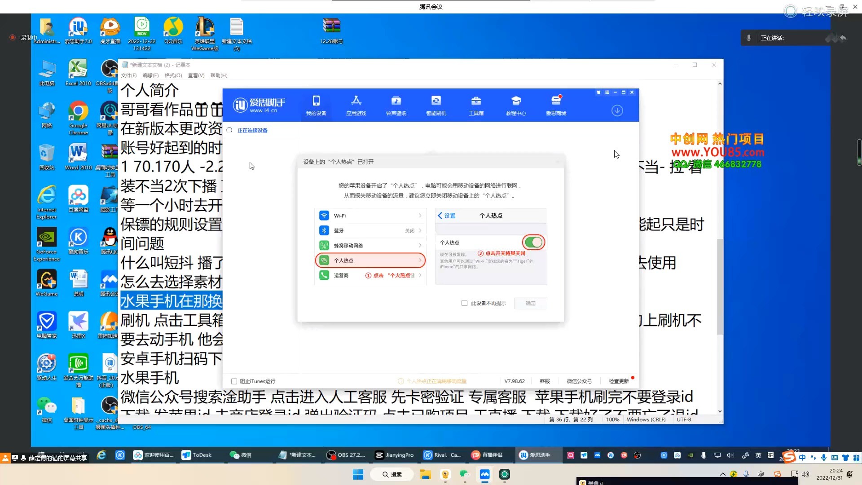
Task: Switch to ToDesk taskbar item
Action: (x=197, y=455)
